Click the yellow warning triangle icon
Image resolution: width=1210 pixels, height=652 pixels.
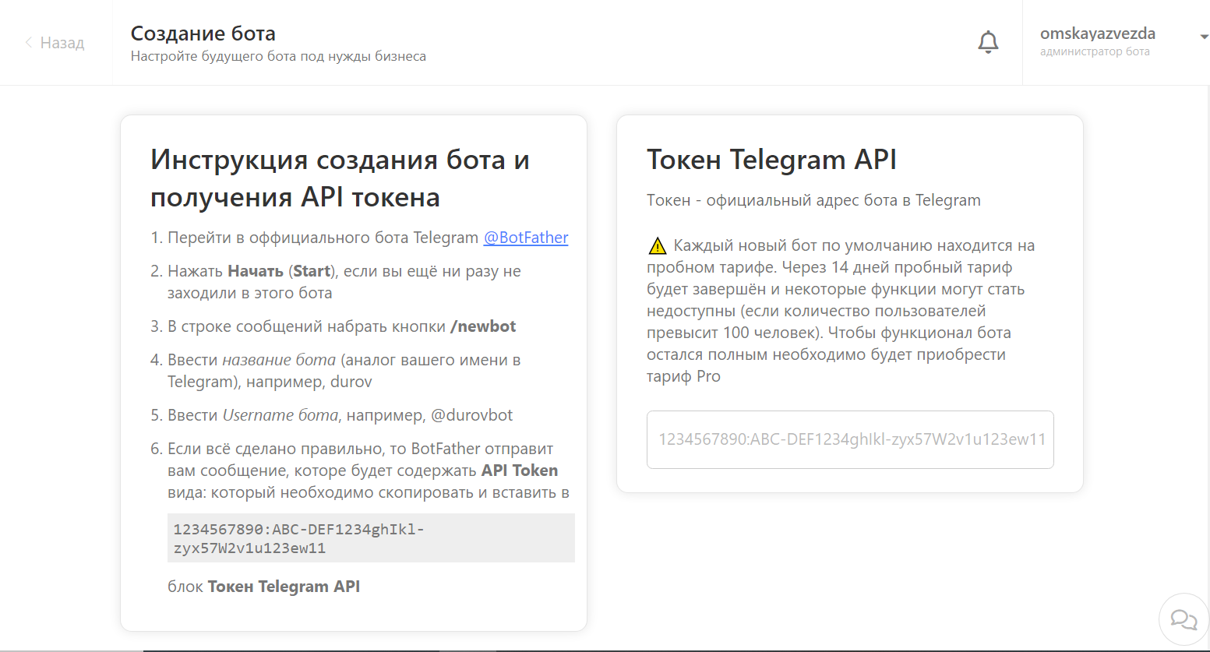(x=658, y=246)
